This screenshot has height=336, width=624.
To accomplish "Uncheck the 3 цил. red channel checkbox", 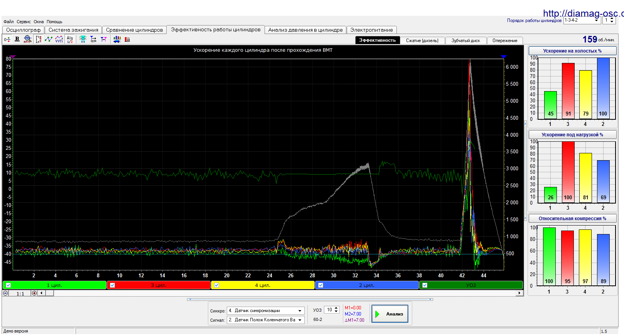I will click(112, 285).
